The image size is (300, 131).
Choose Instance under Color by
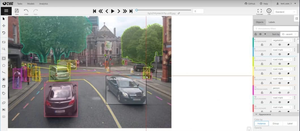261,123
